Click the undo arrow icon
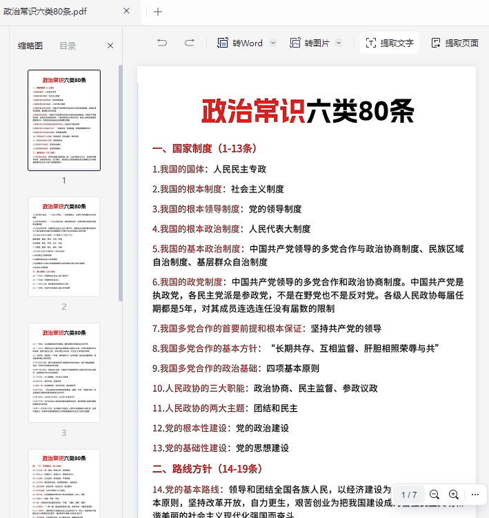 coord(162,43)
